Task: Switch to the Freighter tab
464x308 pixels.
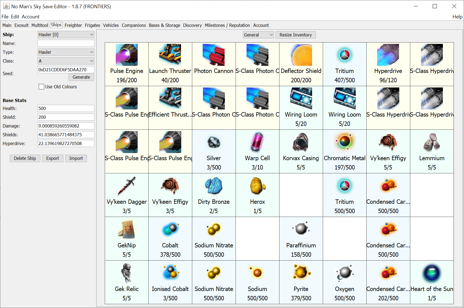Action: pos(73,25)
